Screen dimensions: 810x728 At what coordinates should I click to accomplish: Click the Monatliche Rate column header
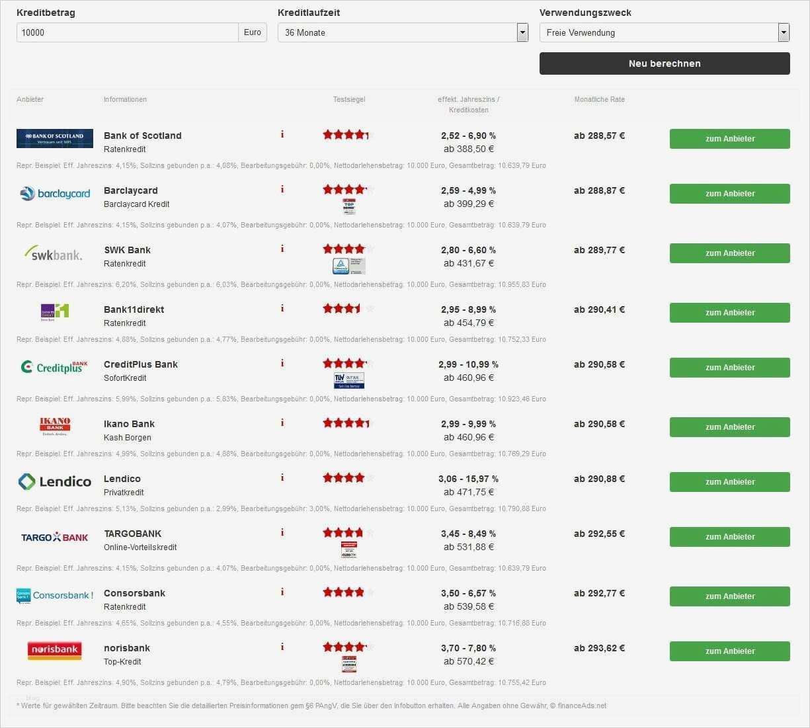click(x=599, y=99)
